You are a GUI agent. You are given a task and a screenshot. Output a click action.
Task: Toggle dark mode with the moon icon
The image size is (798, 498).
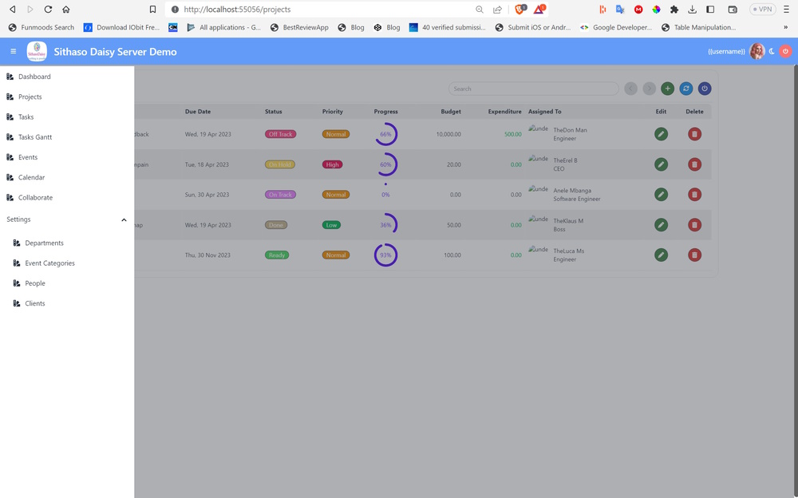pyautogui.click(x=772, y=51)
